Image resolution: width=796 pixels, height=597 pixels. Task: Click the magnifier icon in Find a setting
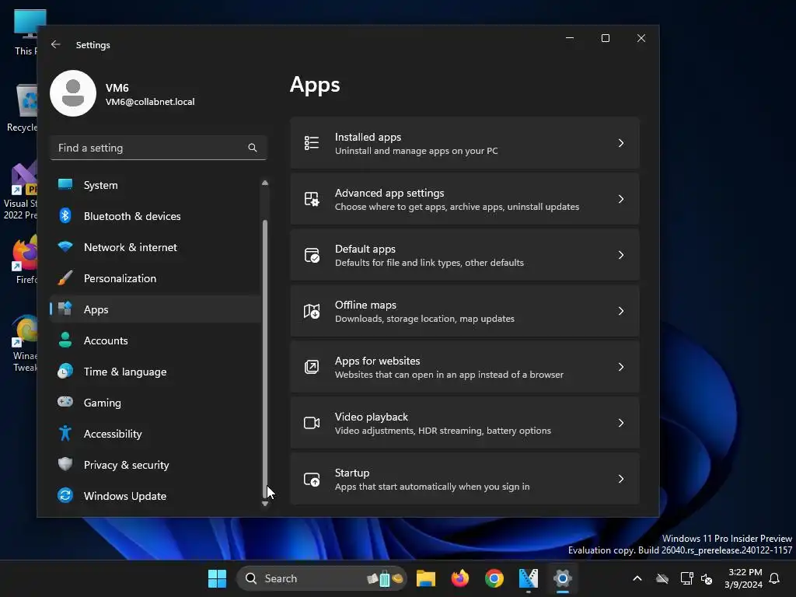(253, 148)
